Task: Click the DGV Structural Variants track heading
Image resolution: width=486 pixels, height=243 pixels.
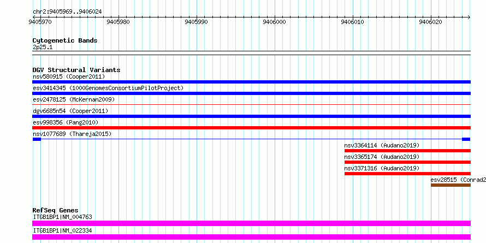Action: tap(76, 70)
